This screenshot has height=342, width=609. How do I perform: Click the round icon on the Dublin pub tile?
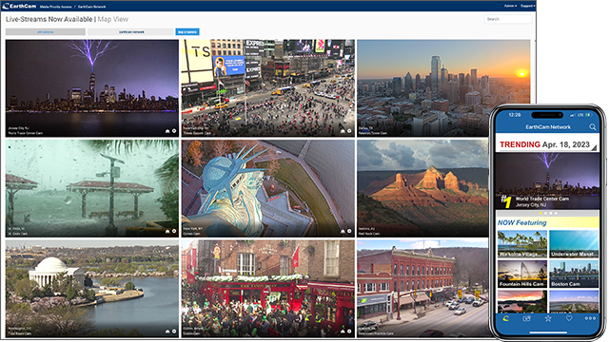click(349, 332)
